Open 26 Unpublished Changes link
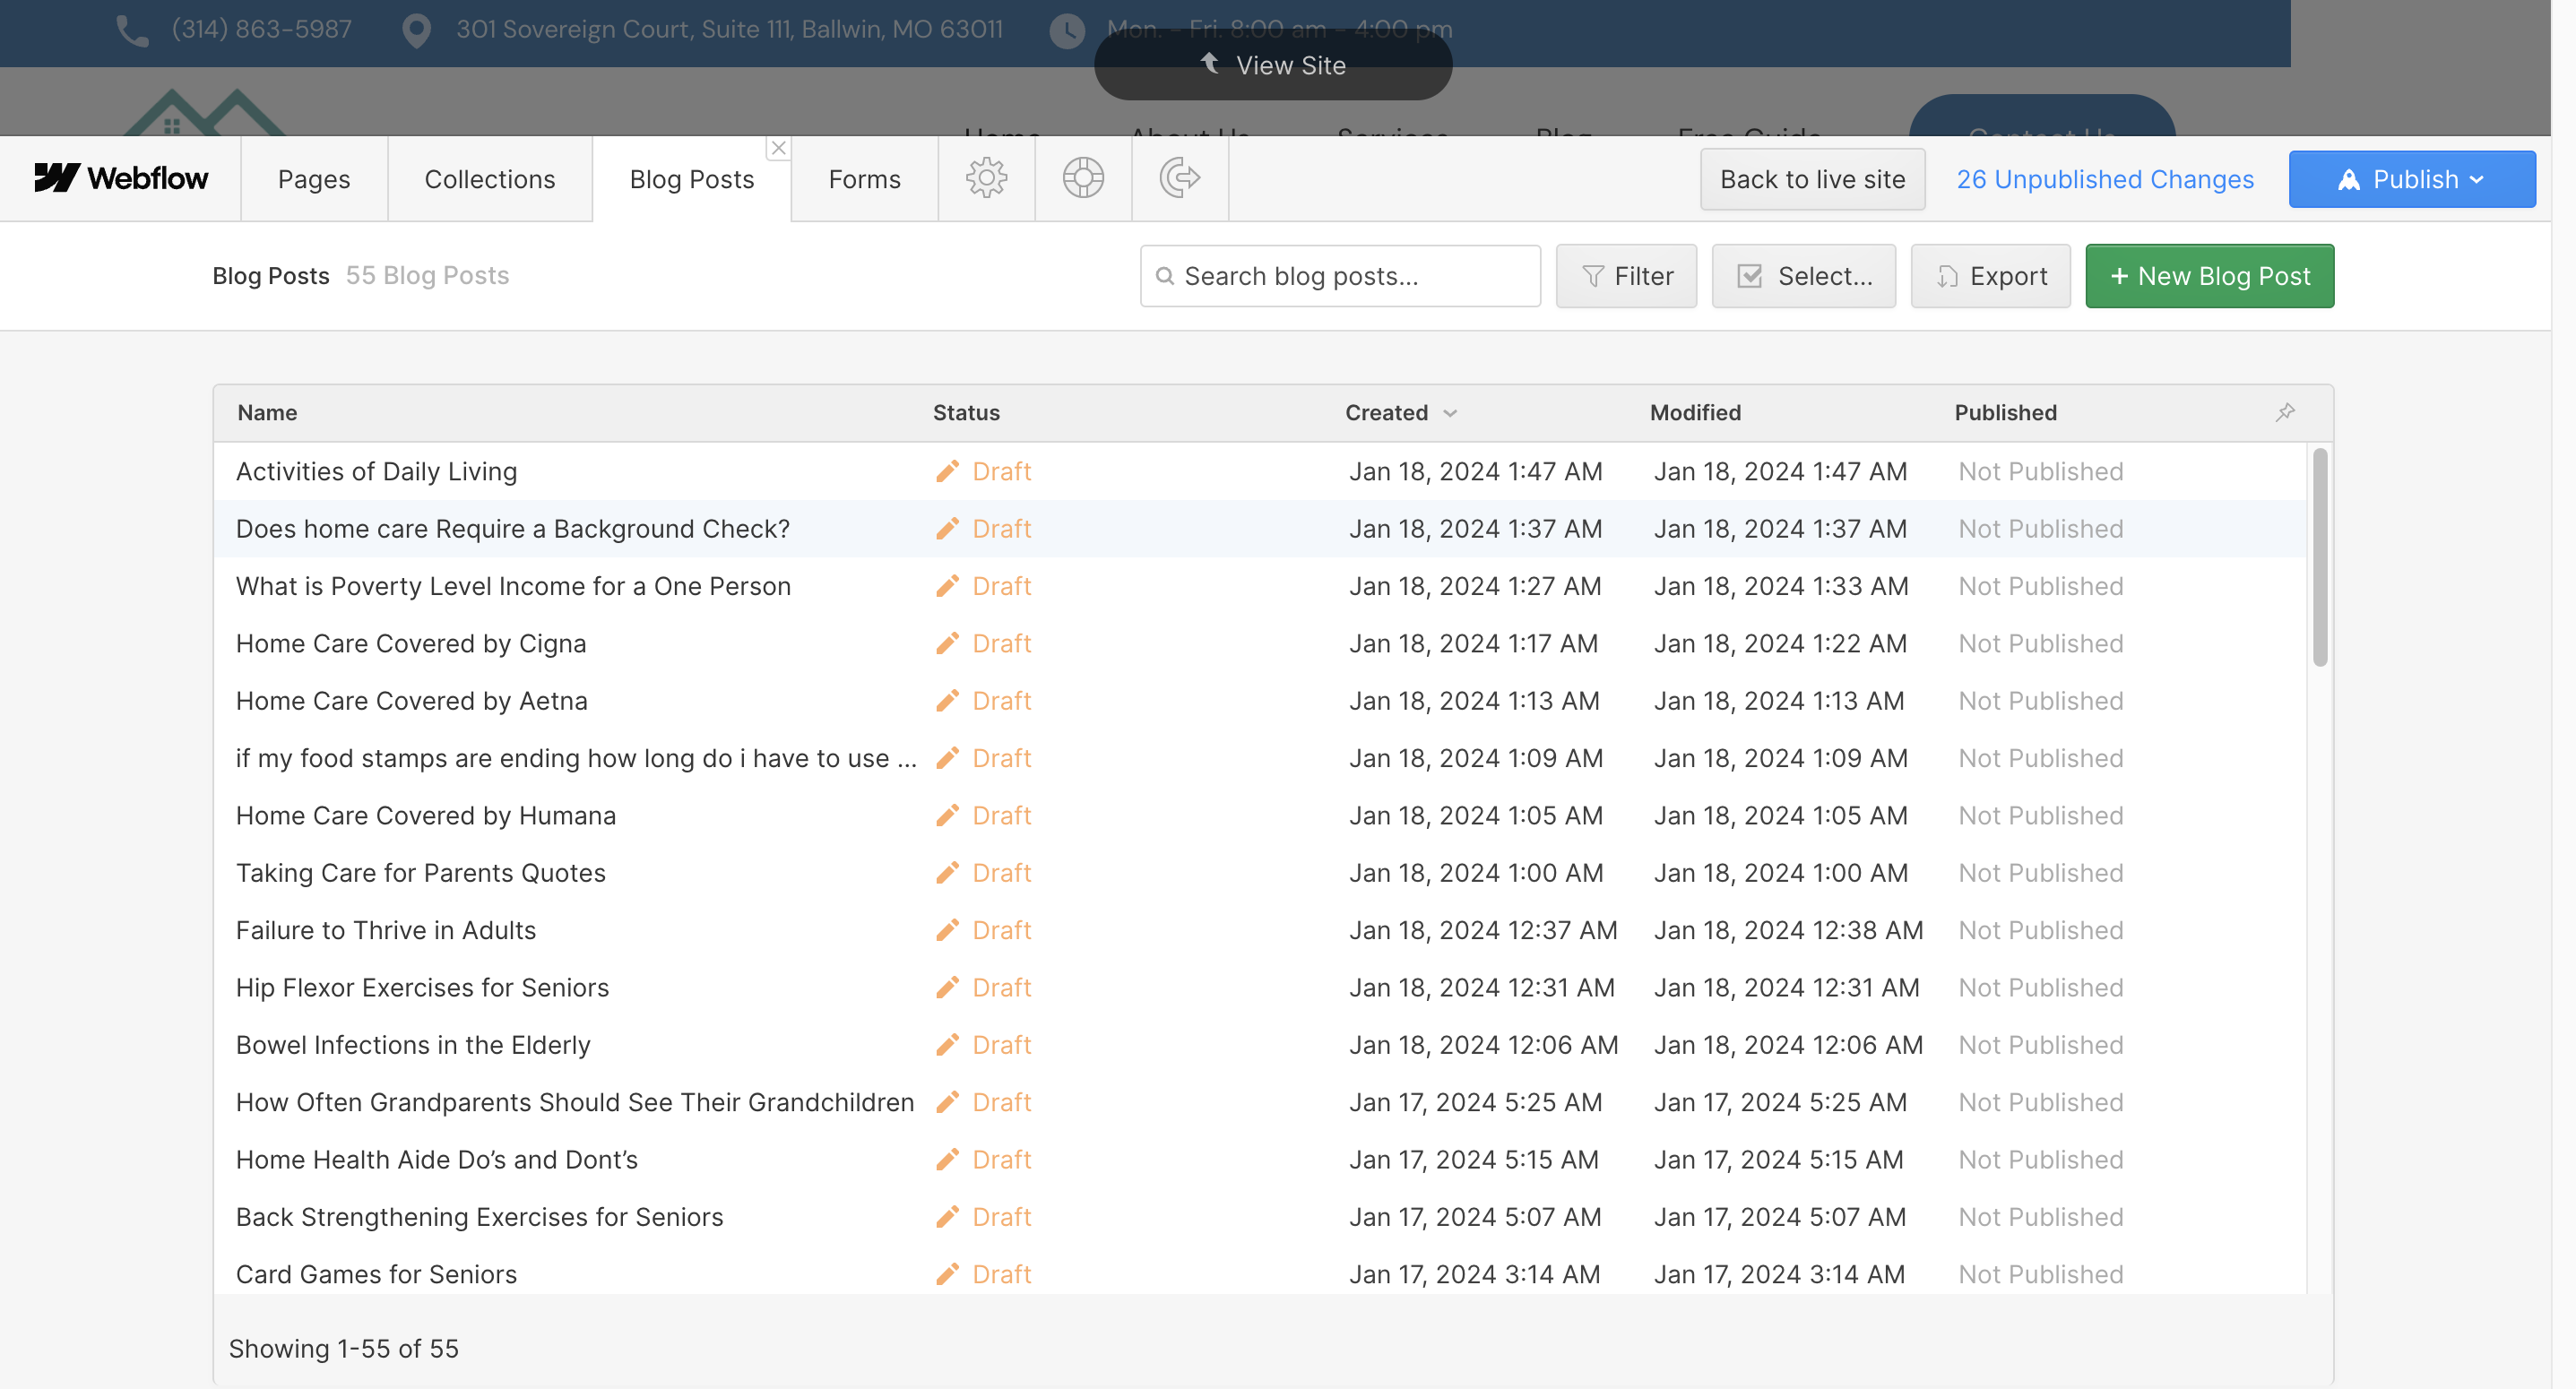This screenshot has width=2576, height=1389. point(2105,179)
